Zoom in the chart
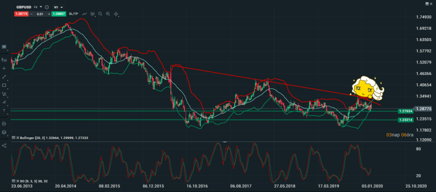This screenshot has height=192, width=436. pyautogui.click(x=108, y=14)
